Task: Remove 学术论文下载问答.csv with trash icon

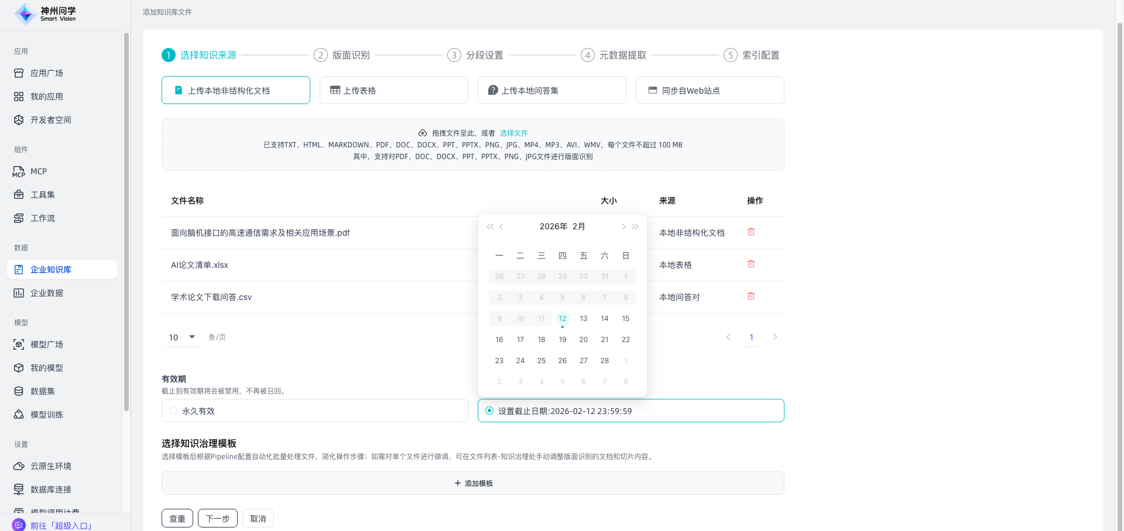Action: pyautogui.click(x=751, y=296)
